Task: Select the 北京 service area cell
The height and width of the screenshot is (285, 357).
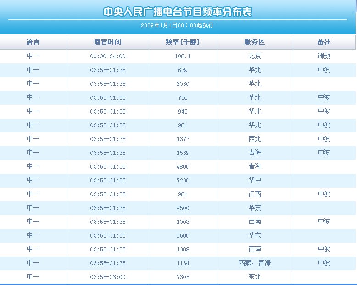Action: [x=255, y=56]
